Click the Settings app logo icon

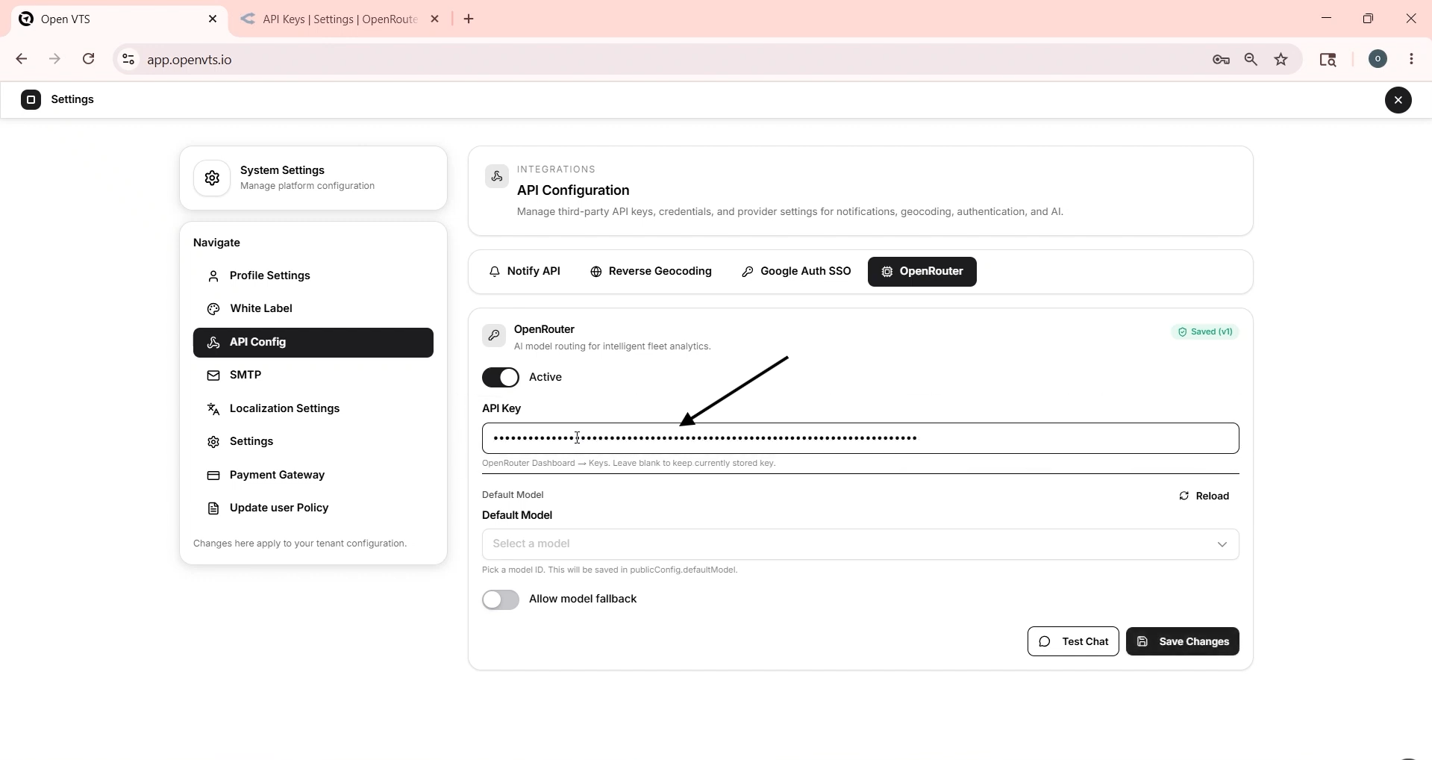pyautogui.click(x=31, y=99)
